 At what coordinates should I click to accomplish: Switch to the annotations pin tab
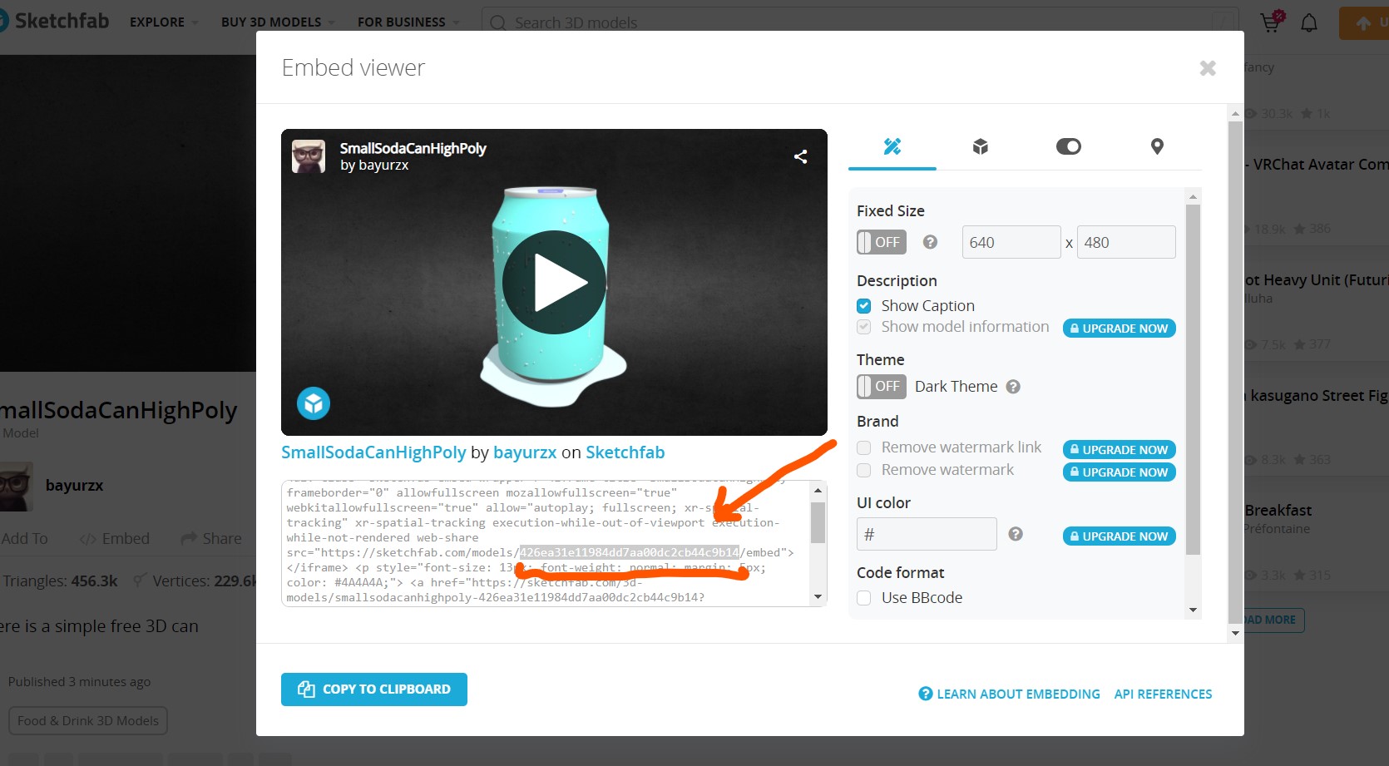1156,146
